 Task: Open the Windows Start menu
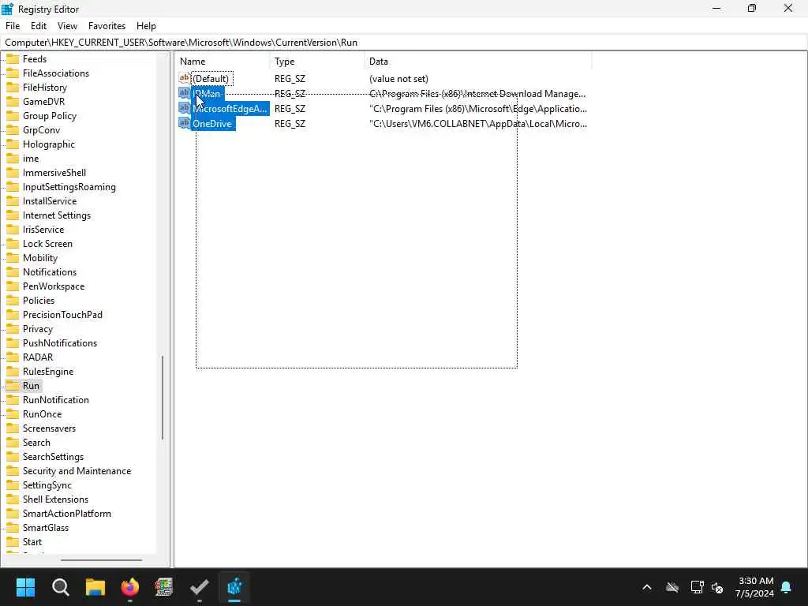coord(25,587)
